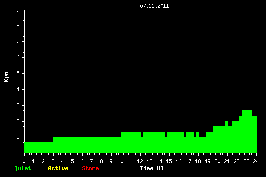Click the lowest green bar between hours 0 and 3
Viewport: 266px width, 177px height.
[39, 148]
